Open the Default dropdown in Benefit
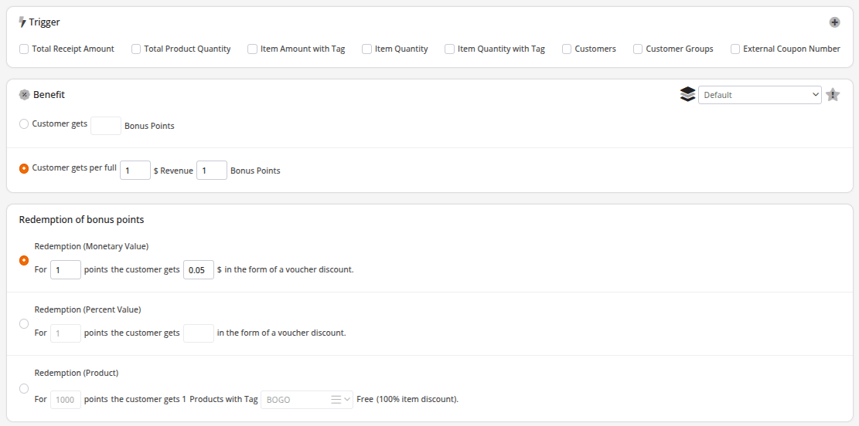The width and height of the screenshot is (859, 426). 759,95
